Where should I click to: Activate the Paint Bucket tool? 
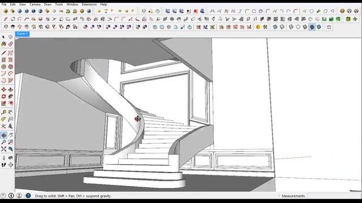(x=3, y=44)
